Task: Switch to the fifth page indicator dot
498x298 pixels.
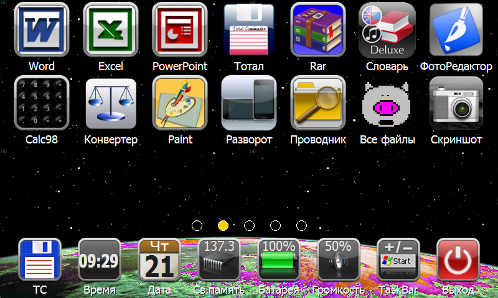Action: point(301,226)
